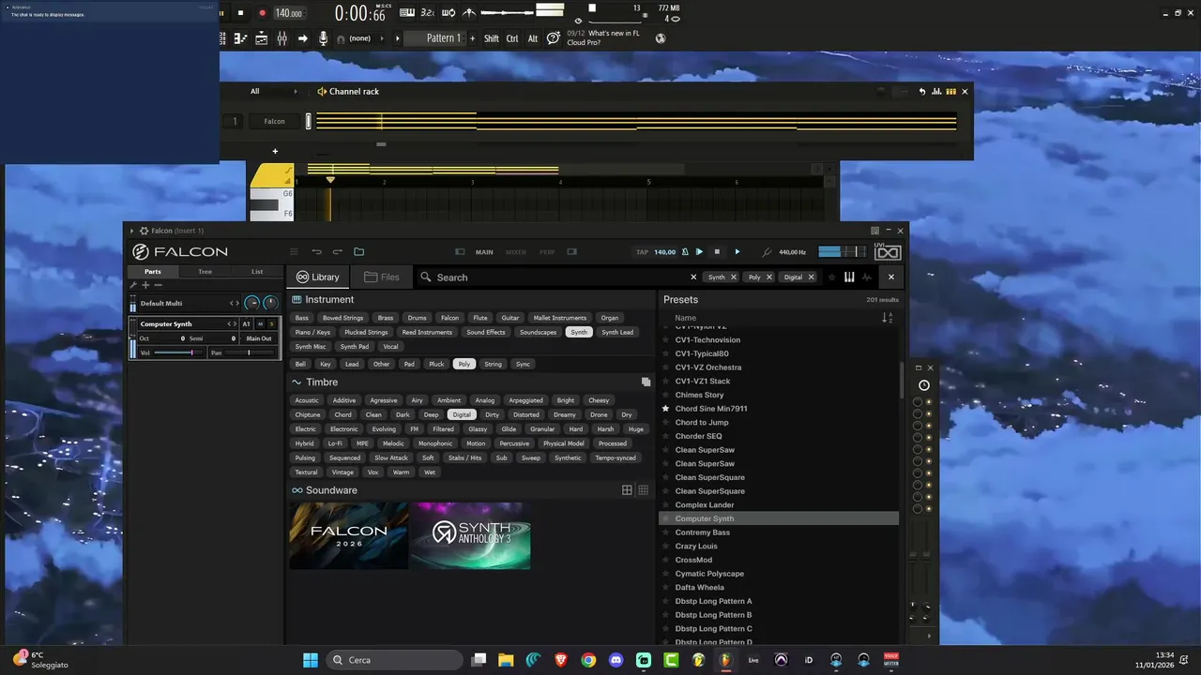
Task: Open the Falcon 2026 soundware thumbnail
Action: (x=349, y=536)
